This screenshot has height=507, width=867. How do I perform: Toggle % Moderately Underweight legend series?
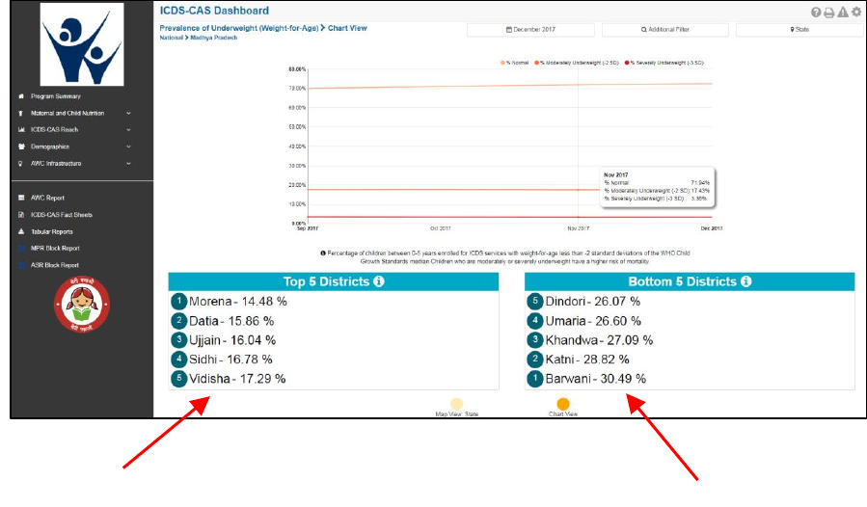[577, 63]
